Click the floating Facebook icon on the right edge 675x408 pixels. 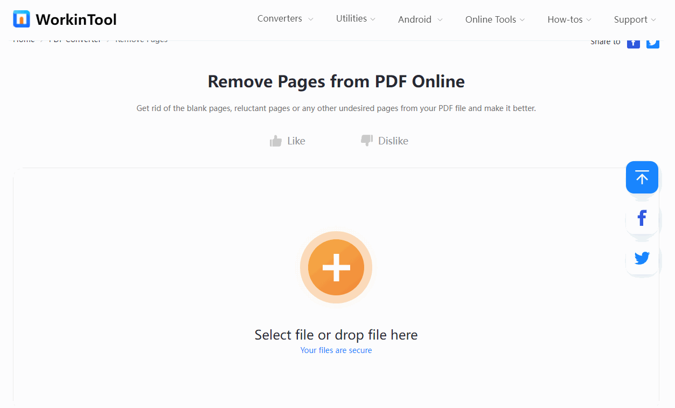point(642,218)
